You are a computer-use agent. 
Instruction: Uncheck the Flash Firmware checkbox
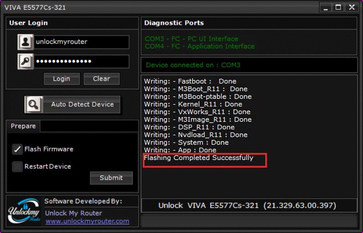point(17,149)
